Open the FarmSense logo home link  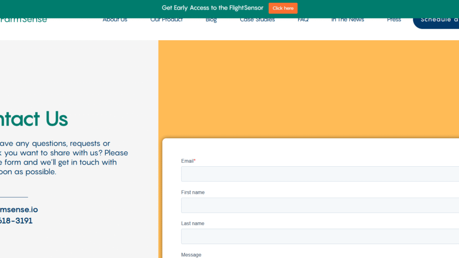pyautogui.click(x=23, y=20)
